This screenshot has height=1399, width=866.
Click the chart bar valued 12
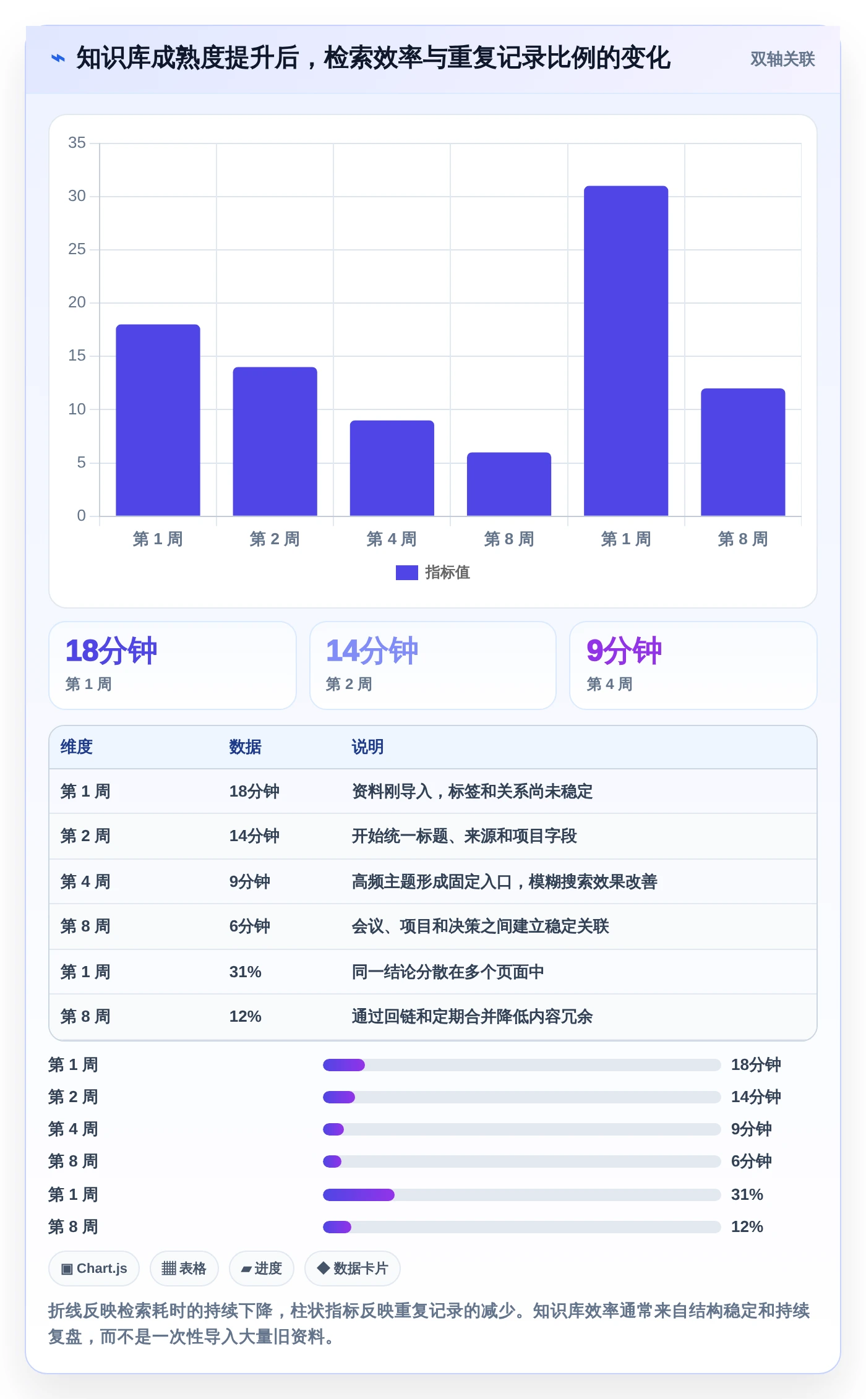(x=743, y=452)
